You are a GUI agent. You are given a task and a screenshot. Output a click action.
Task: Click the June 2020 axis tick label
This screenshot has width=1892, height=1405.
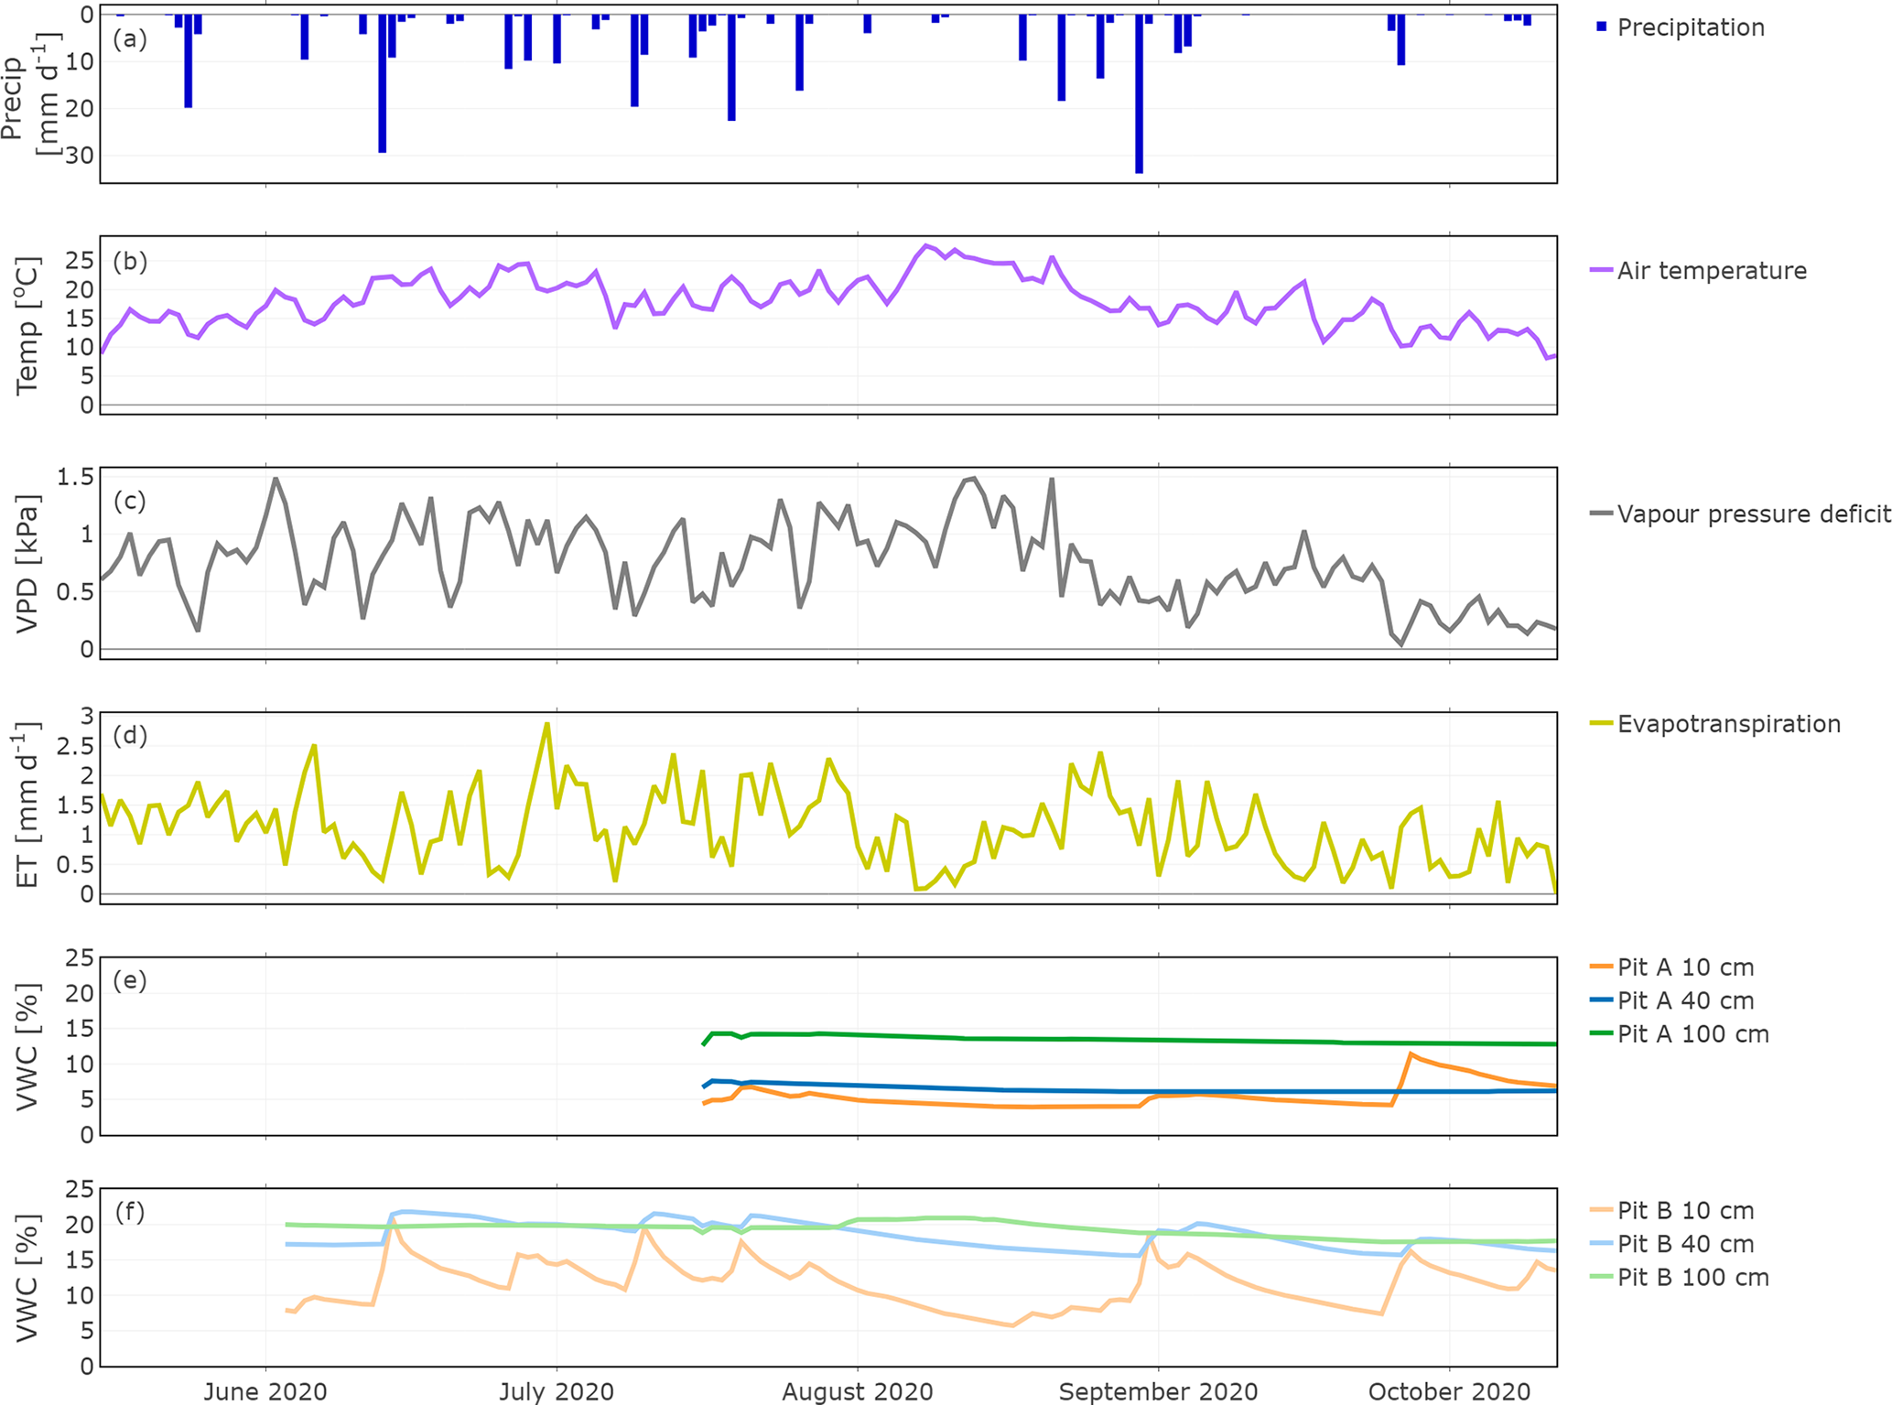[x=265, y=1391]
